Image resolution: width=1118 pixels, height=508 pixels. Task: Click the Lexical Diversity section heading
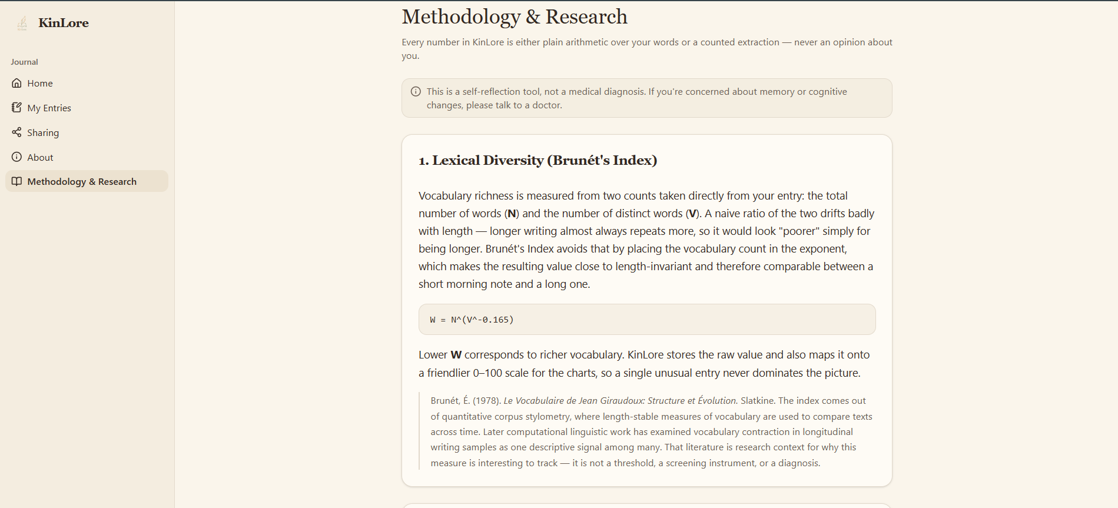[x=538, y=160]
